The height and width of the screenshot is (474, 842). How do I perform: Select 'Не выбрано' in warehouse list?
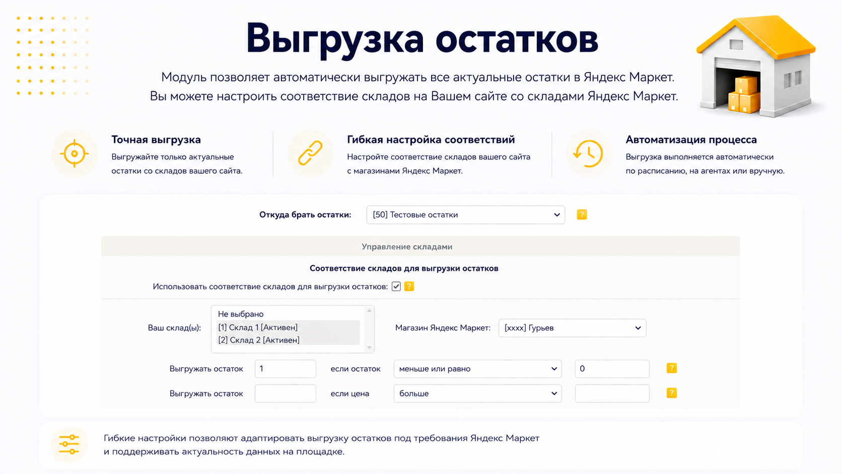288,314
